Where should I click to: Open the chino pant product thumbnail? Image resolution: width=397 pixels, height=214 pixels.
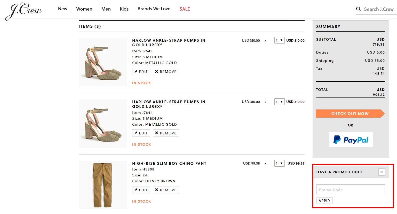point(103,185)
